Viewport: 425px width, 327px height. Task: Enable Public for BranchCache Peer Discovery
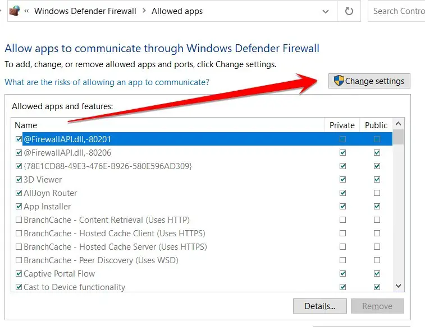[x=377, y=260]
